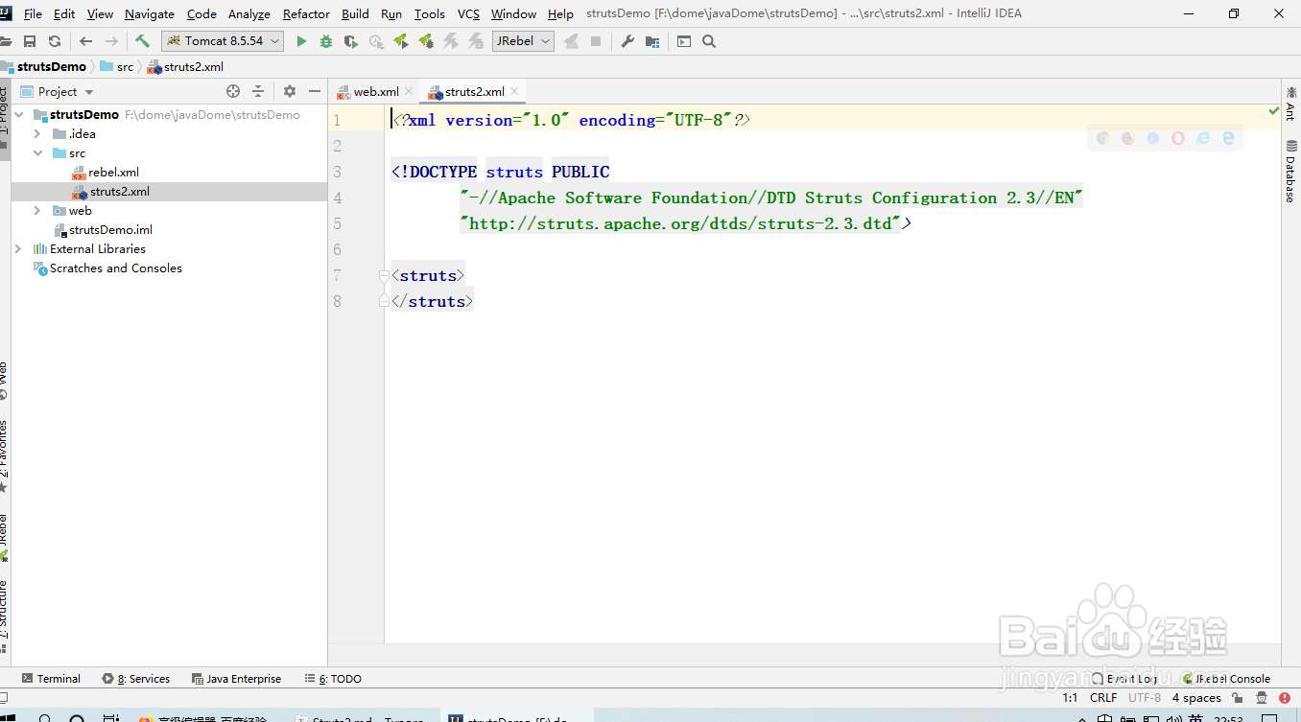The image size is (1301, 722).
Task: Click the red error indicator in status bar
Action: [1285, 698]
